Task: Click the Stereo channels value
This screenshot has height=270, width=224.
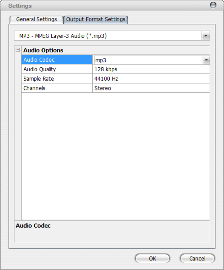Action: [103, 88]
